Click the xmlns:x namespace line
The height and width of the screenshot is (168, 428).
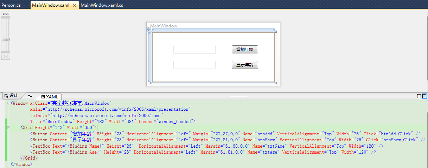point(97,116)
